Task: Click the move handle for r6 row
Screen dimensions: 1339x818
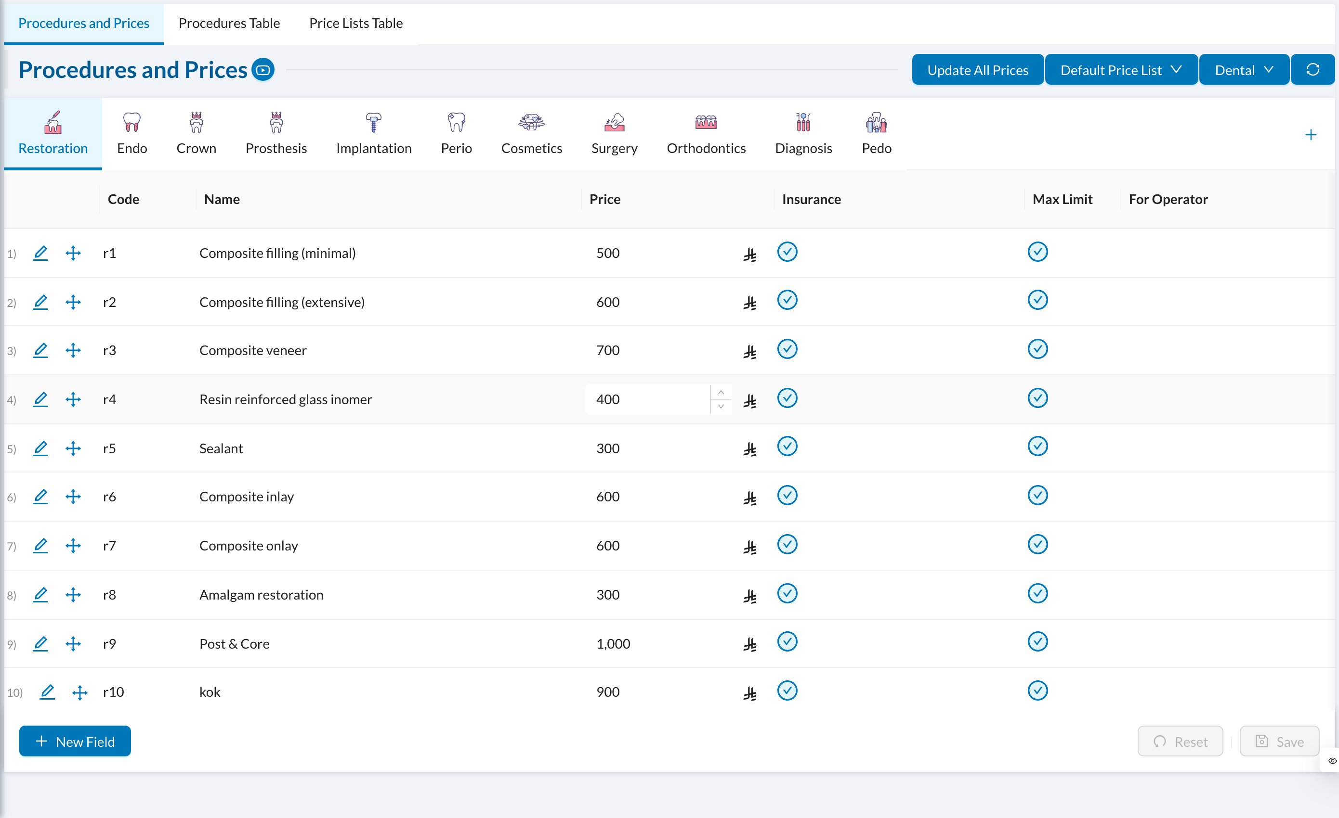Action: 73,497
